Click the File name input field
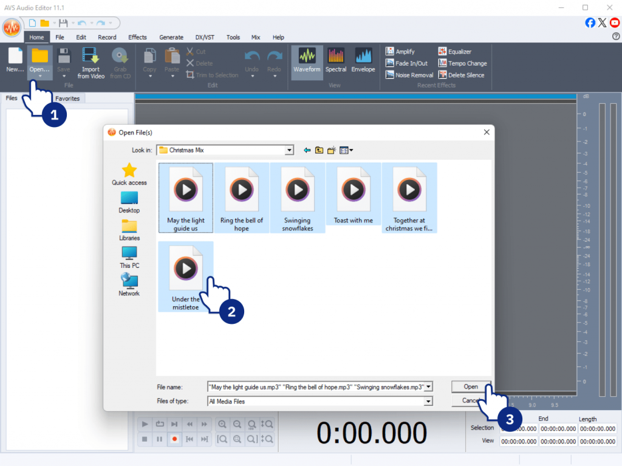 point(316,386)
